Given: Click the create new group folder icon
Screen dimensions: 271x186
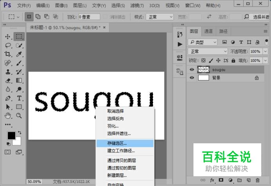Looking at the screenshot, I should (239, 180).
